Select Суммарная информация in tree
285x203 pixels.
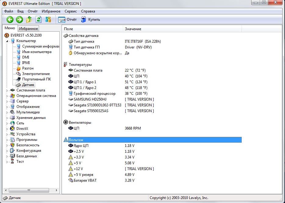click(41, 46)
